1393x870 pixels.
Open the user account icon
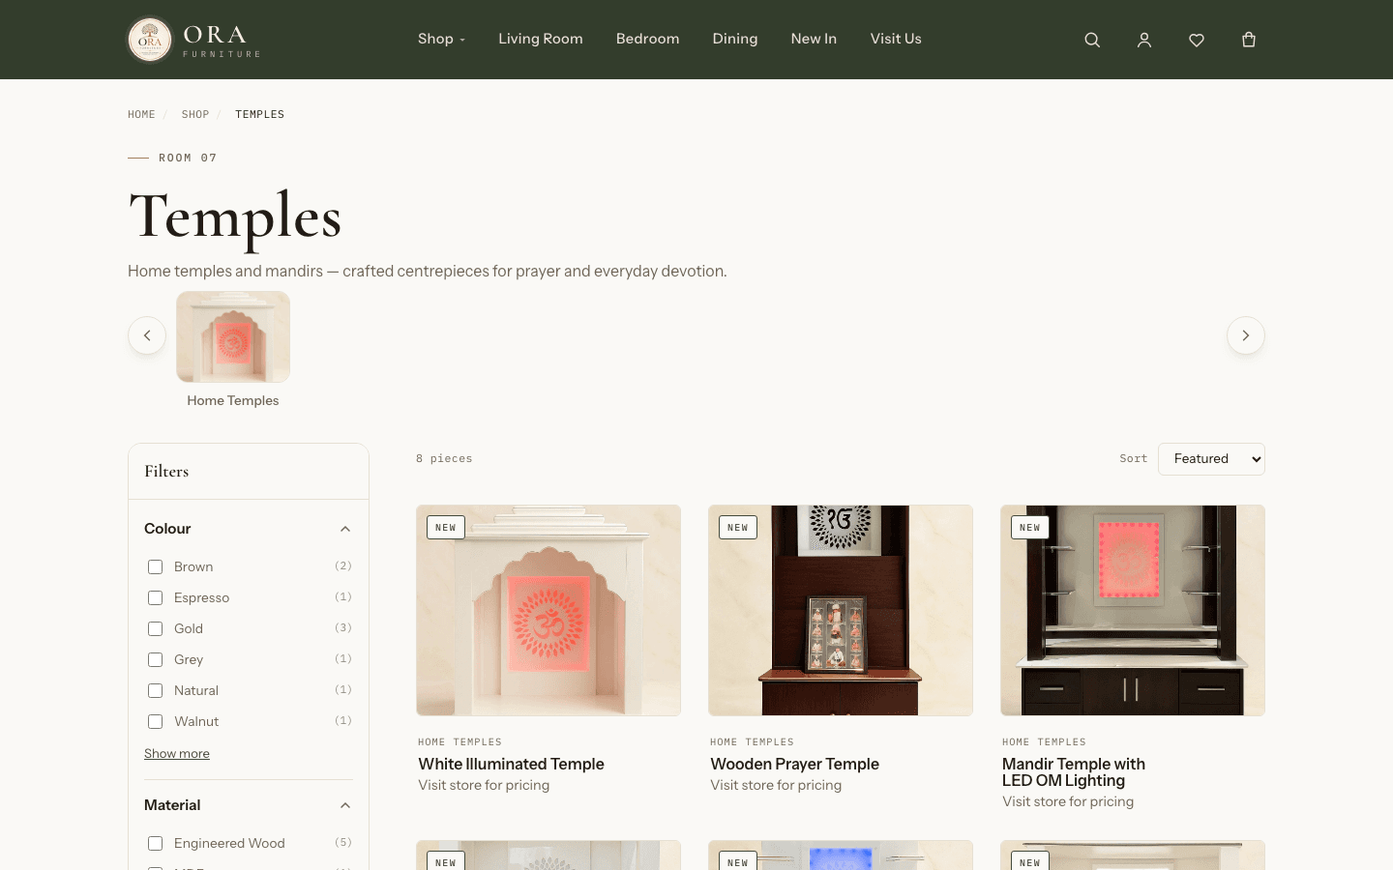[1144, 40]
